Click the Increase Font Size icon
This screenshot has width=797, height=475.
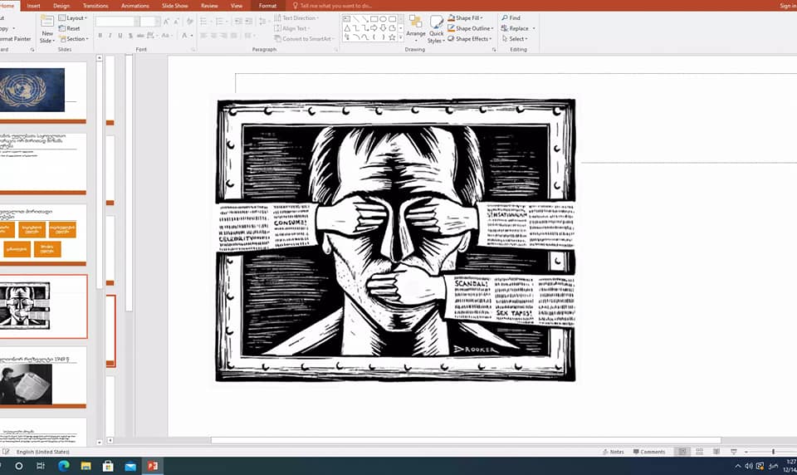tap(166, 22)
